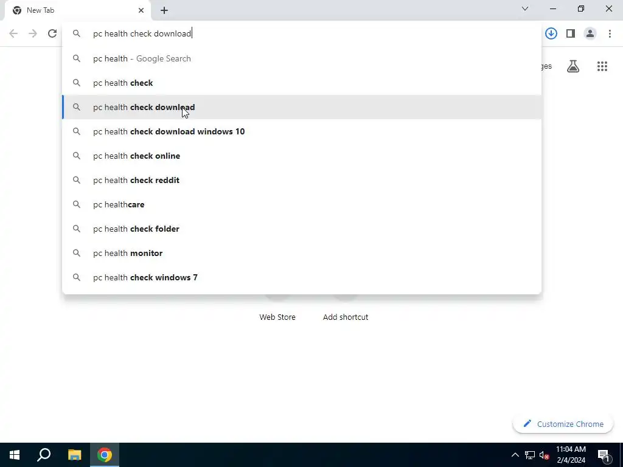Toggle the side panel icon
The image size is (623, 467).
571,33
